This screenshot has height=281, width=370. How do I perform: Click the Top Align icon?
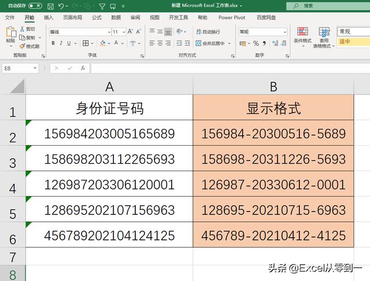(152, 31)
